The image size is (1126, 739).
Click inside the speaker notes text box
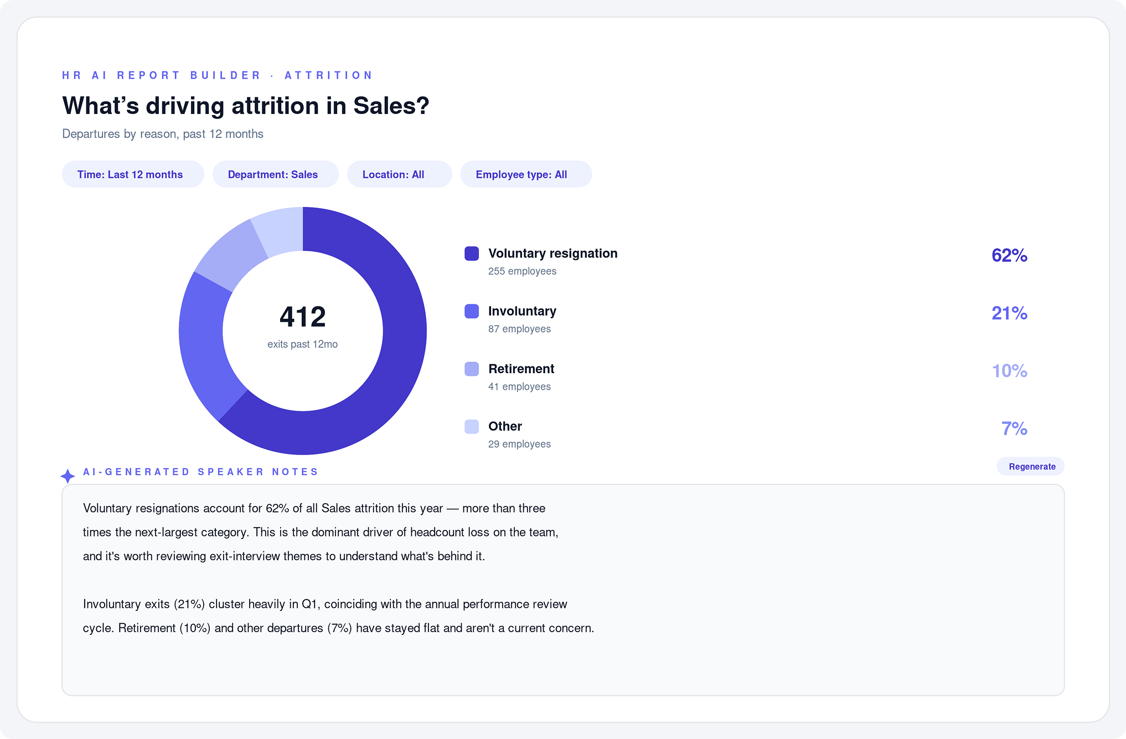pos(563,590)
